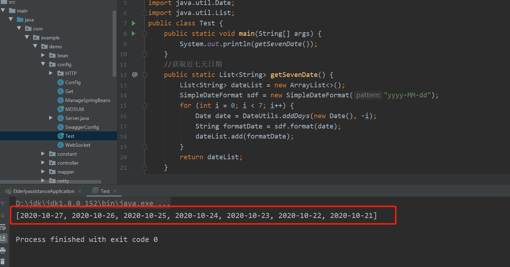This screenshot has height=267, width=510.
Task: Click the down arrow in the run toolbar
Action: tap(4, 215)
